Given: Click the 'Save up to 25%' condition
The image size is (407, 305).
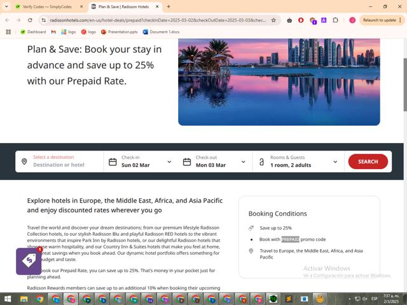Looking at the screenshot, I should (275, 228).
